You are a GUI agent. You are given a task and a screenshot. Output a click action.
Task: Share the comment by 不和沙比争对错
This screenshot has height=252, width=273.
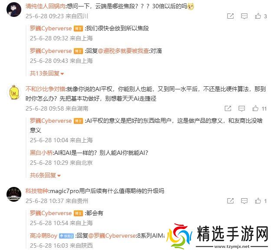click(x=228, y=108)
